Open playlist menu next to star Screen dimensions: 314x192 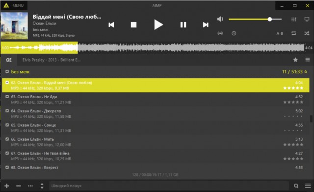click(308, 60)
